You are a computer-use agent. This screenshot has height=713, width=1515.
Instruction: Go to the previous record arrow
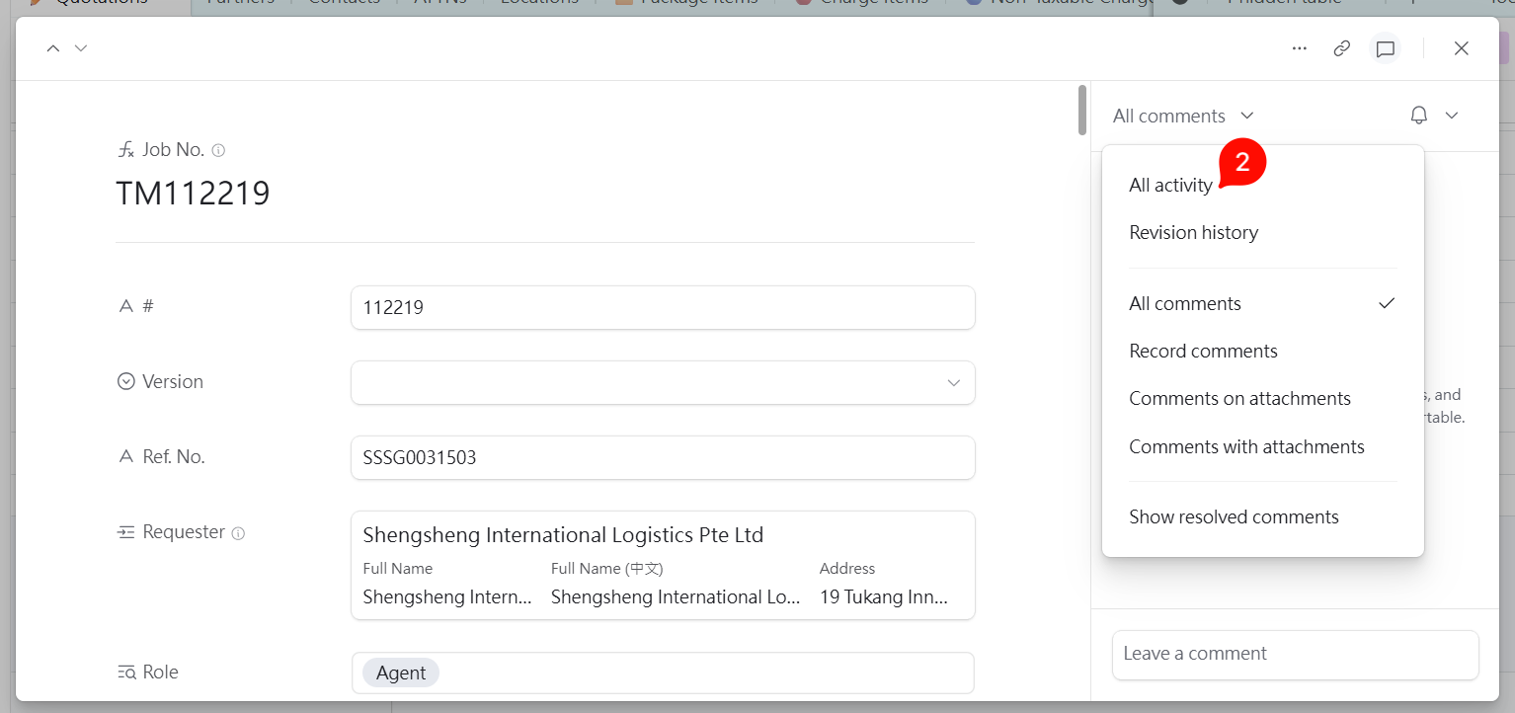pyautogui.click(x=53, y=48)
